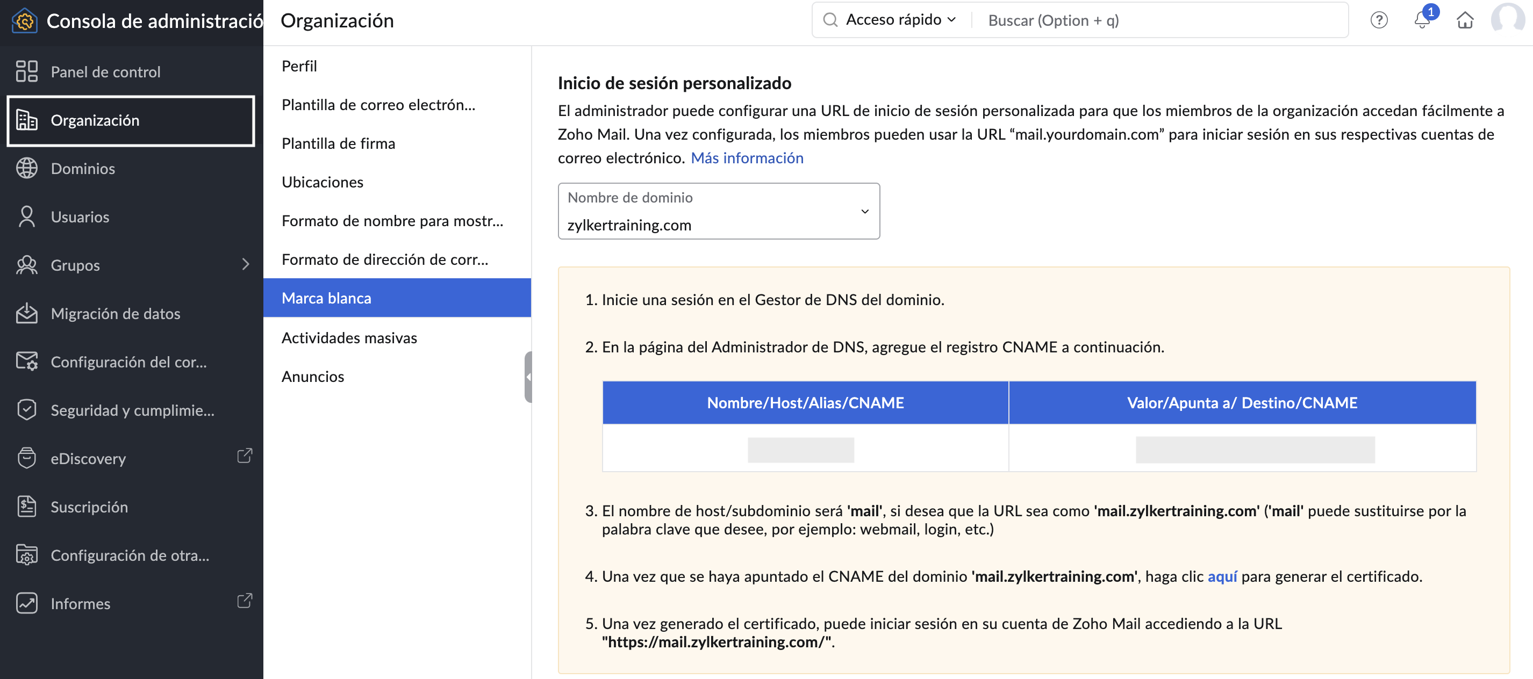The image size is (1533, 679).
Task: Click the Más información link
Action: [x=747, y=157]
